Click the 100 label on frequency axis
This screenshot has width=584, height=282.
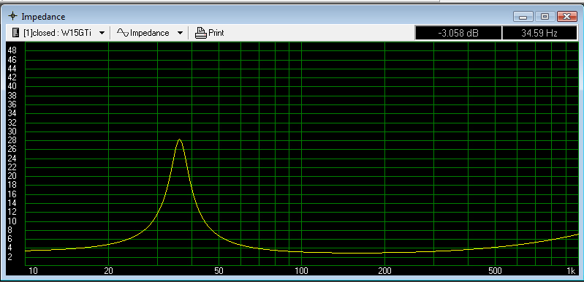[x=301, y=271]
